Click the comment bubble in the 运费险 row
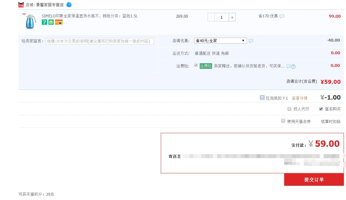Screen dimensions: 346x200 pyautogui.click(x=288, y=66)
